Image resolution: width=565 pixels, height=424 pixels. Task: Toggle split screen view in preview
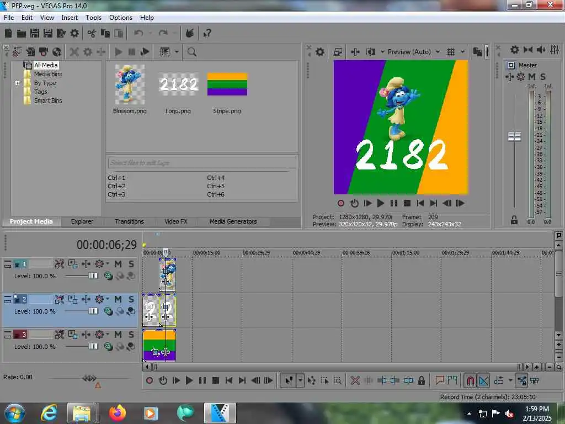(370, 52)
